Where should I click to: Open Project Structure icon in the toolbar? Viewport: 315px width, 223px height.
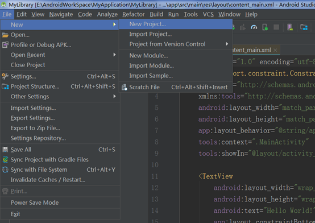[304, 27]
